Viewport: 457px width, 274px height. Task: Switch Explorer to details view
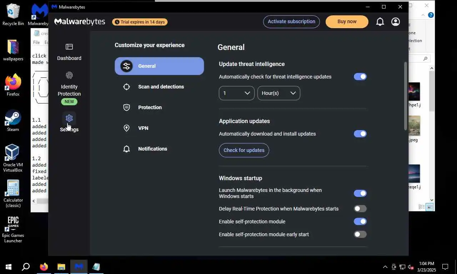coord(422,207)
